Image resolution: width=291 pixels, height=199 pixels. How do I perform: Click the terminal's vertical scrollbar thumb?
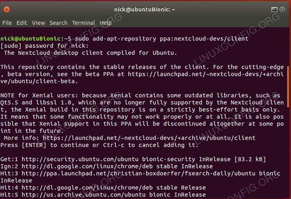point(289,86)
